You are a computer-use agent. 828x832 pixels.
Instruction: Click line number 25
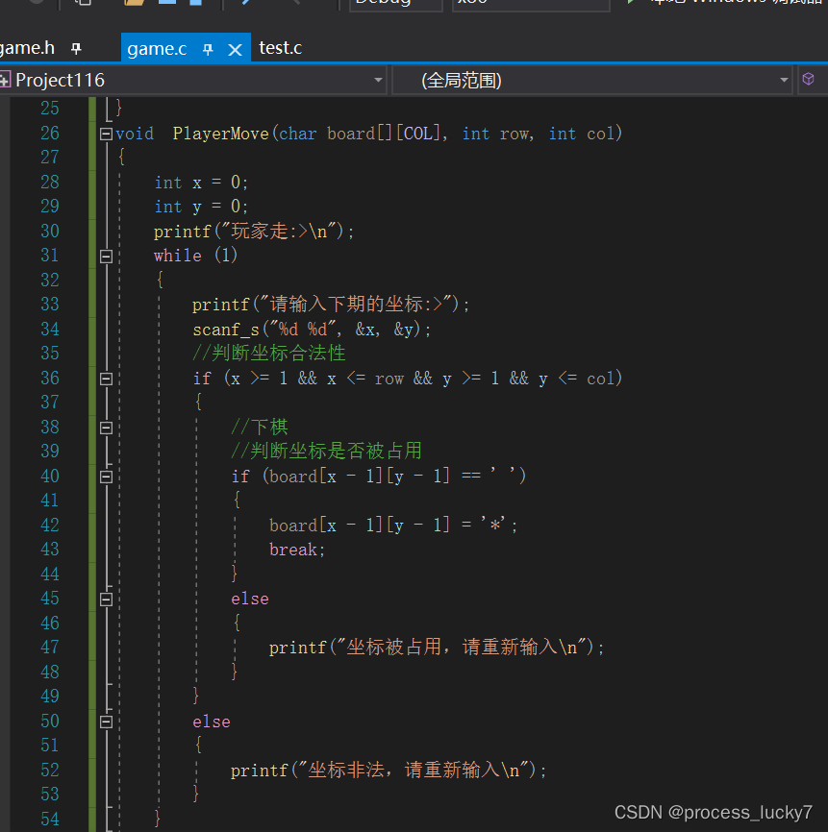pyautogui.click(x=50, y=109)
